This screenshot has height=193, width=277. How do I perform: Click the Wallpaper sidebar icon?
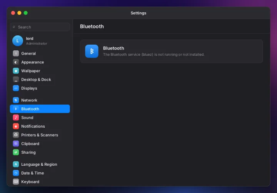(x=16, y=71)
